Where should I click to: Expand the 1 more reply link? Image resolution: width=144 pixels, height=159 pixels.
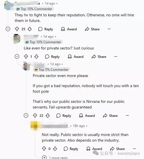point(55,158)
